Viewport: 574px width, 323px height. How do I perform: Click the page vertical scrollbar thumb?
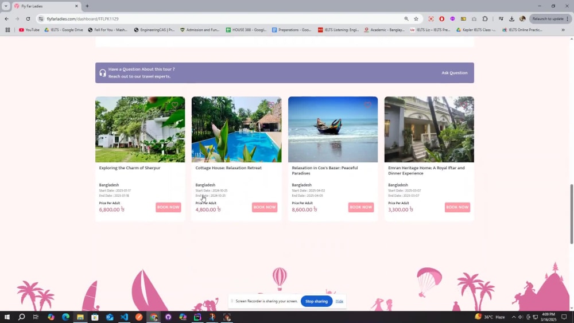click(x=572, y=214)
